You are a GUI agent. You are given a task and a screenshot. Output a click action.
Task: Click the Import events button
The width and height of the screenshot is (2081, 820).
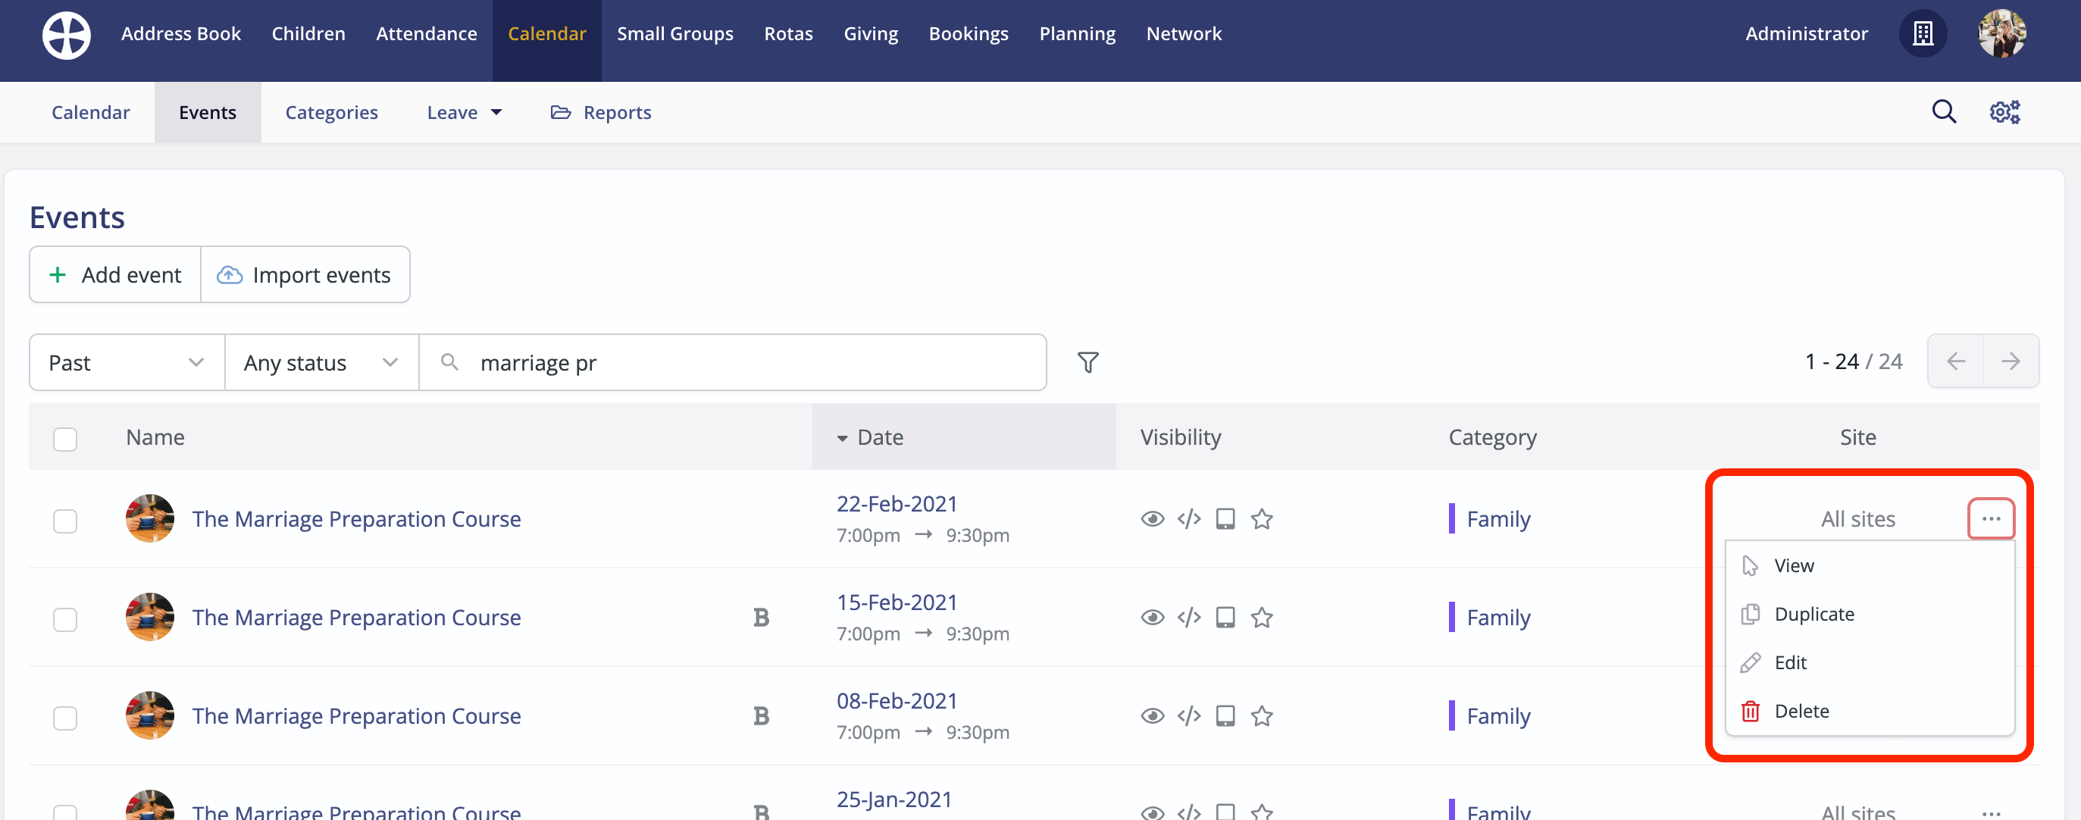tap(305, 274)
